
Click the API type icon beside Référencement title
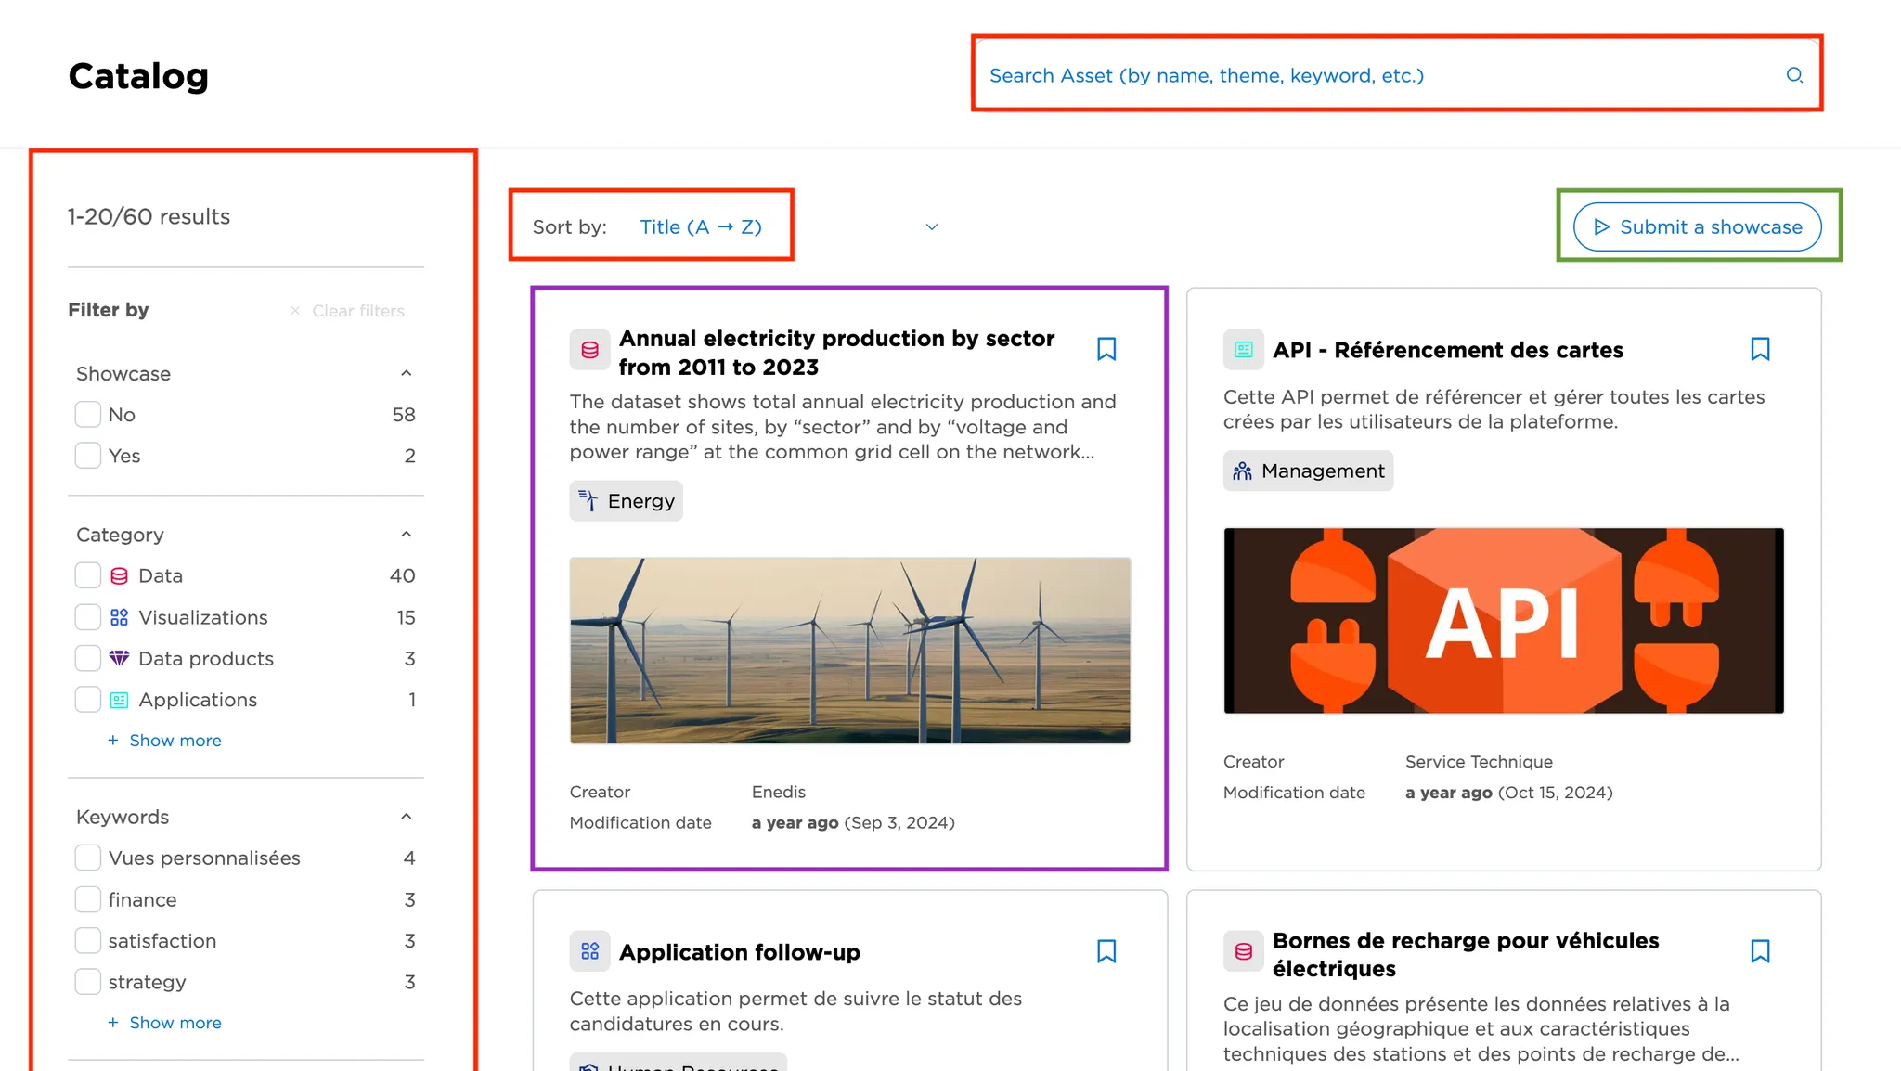click(x=1243, y=350)
